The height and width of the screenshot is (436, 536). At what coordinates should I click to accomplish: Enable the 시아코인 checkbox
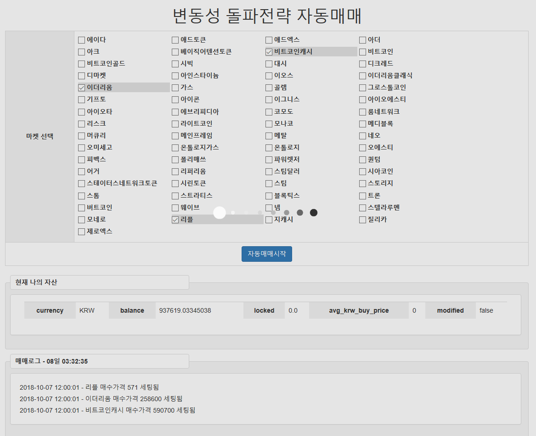click(x=362, y=171)
